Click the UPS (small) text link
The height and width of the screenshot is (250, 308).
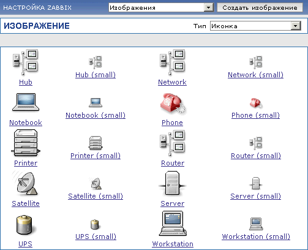[96, 237]
